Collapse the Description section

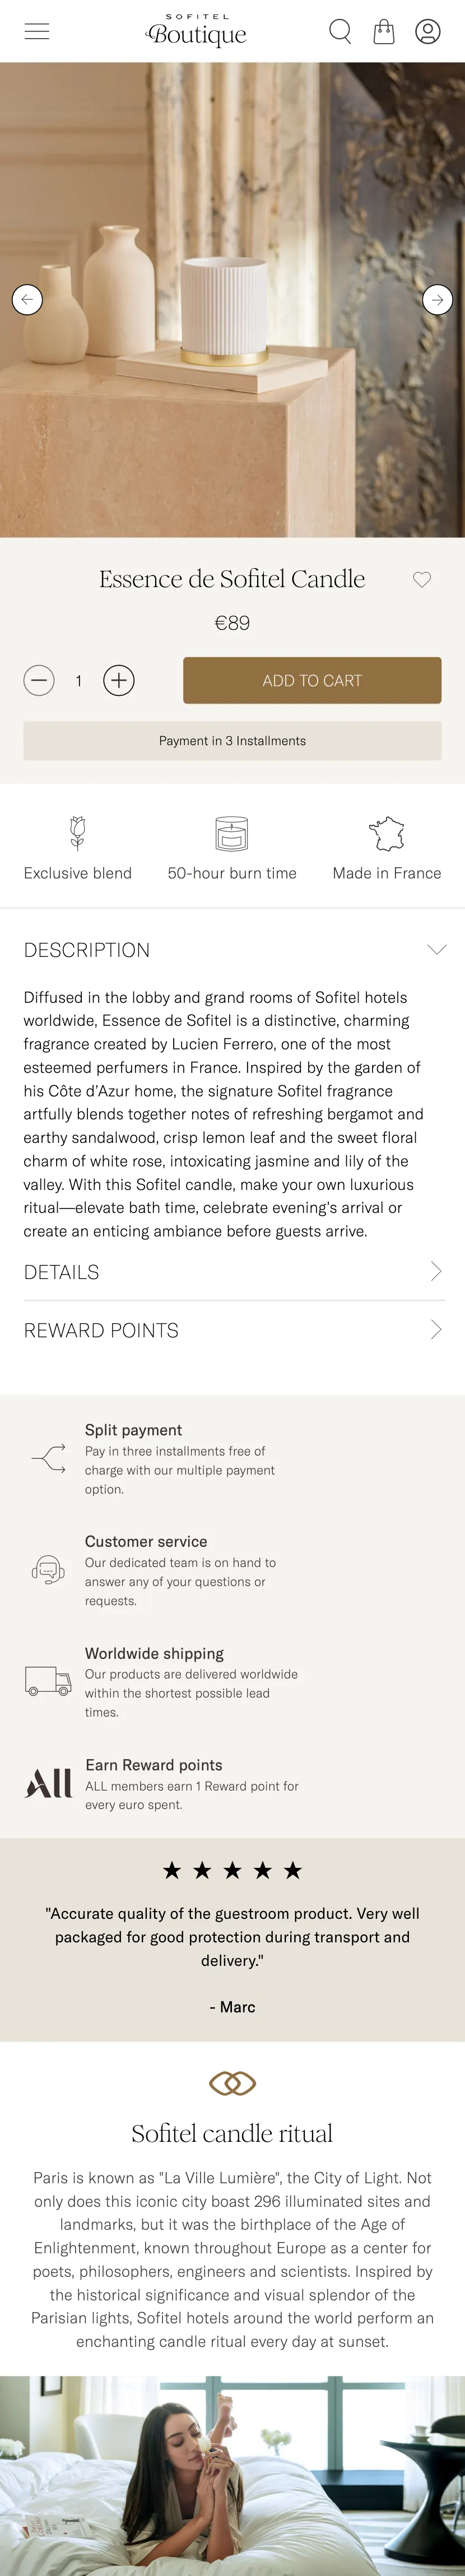(x=436, y=949)
